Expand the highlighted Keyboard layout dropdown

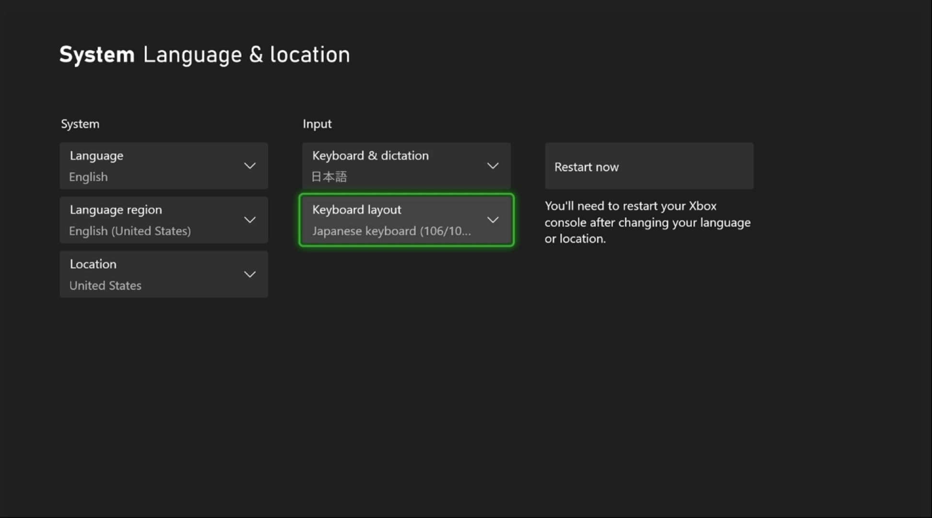(x=406, y=220)
